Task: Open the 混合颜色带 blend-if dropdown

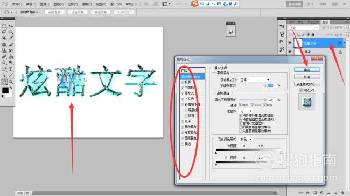Action: pos(246,139)
